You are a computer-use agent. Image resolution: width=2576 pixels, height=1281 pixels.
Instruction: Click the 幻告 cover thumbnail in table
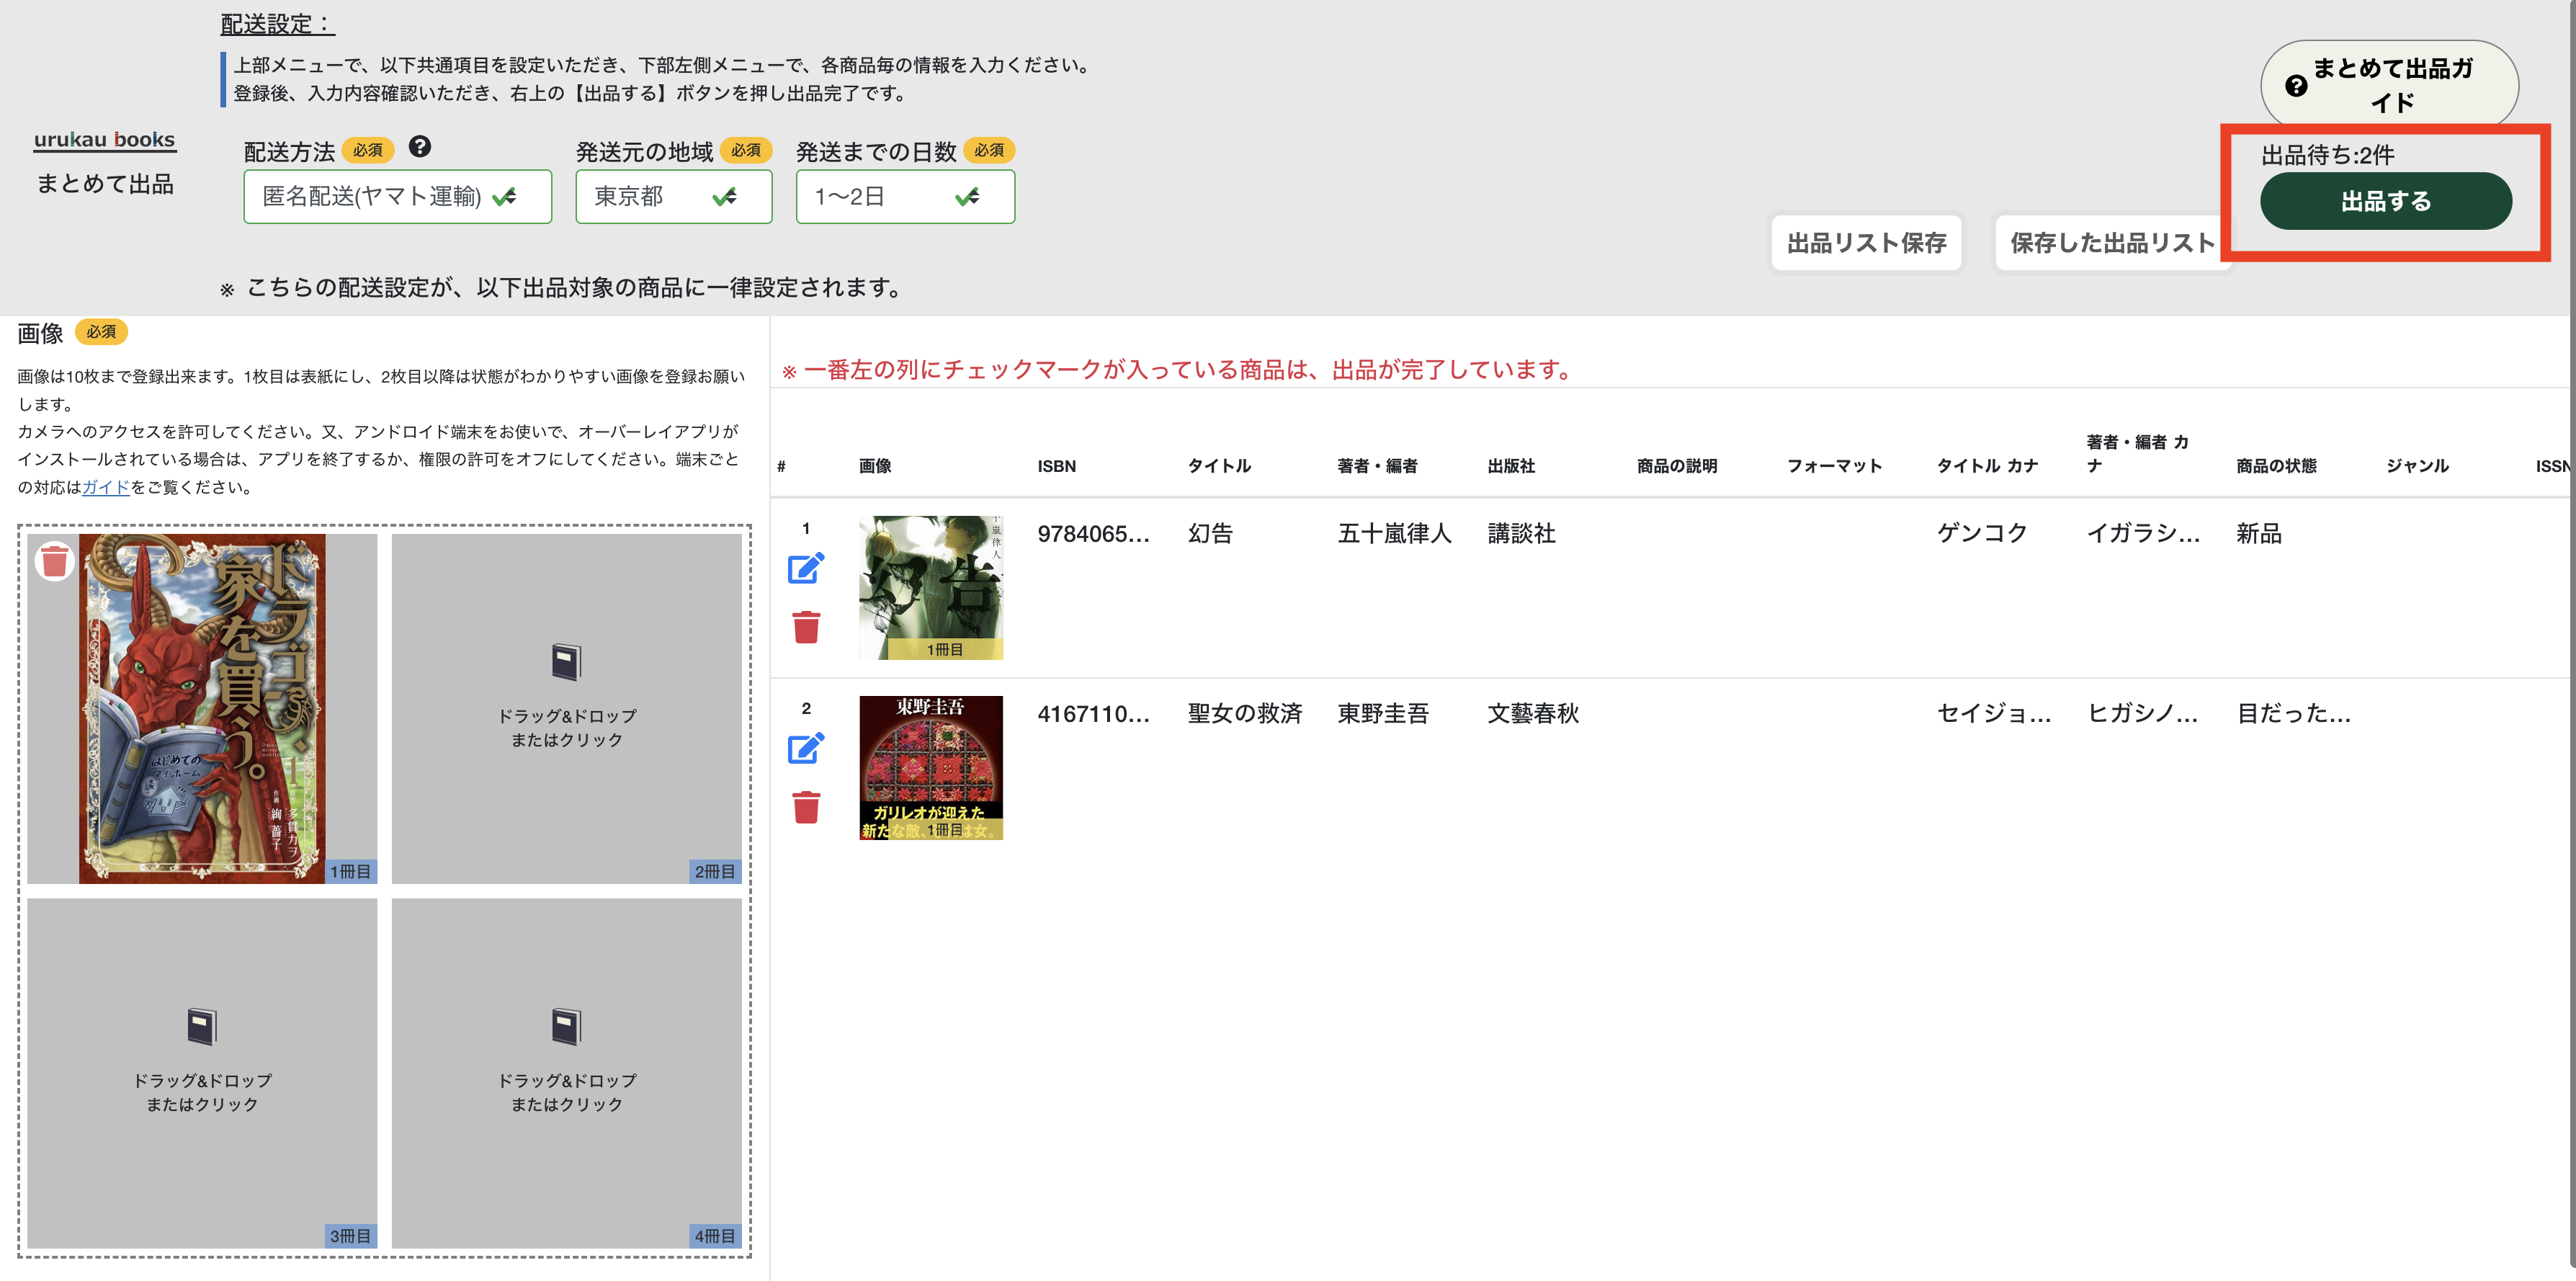[930, 587]
